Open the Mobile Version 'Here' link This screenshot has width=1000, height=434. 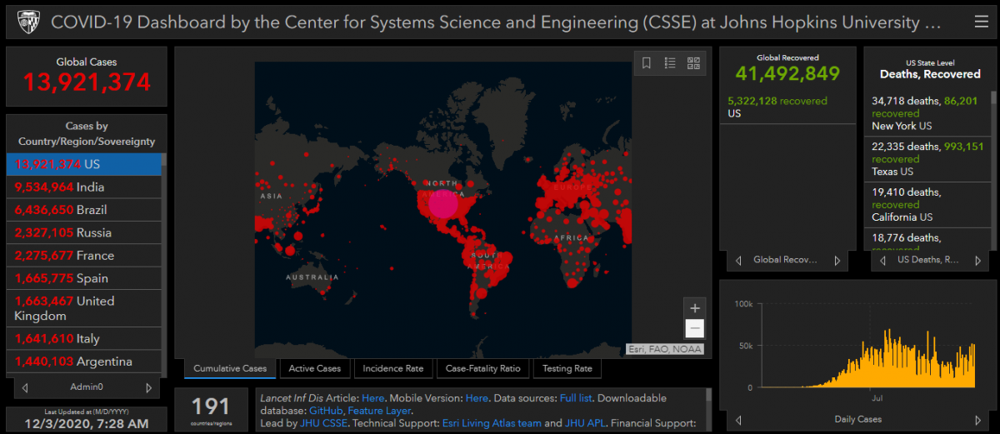tap(477, 398)
